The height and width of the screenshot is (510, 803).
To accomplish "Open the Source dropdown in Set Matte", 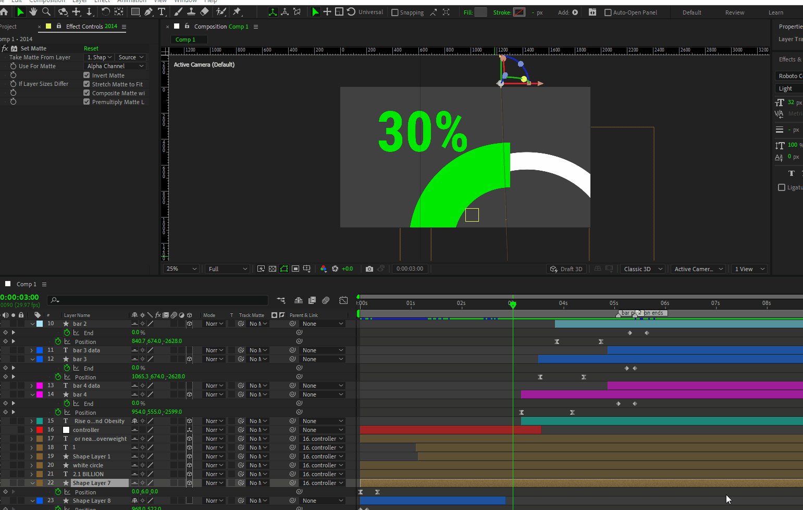I will point(131,57).
